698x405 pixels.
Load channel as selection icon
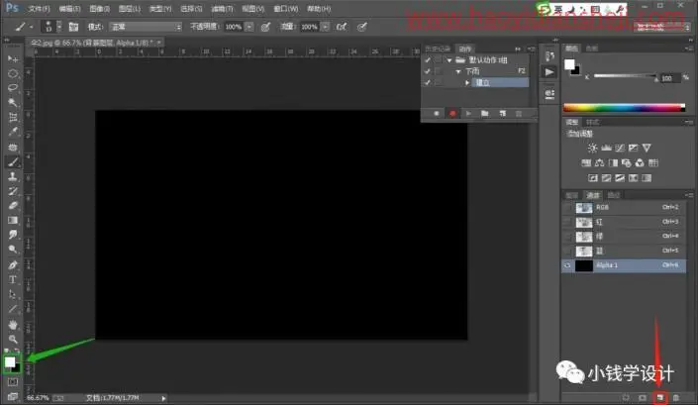point(626,397)
